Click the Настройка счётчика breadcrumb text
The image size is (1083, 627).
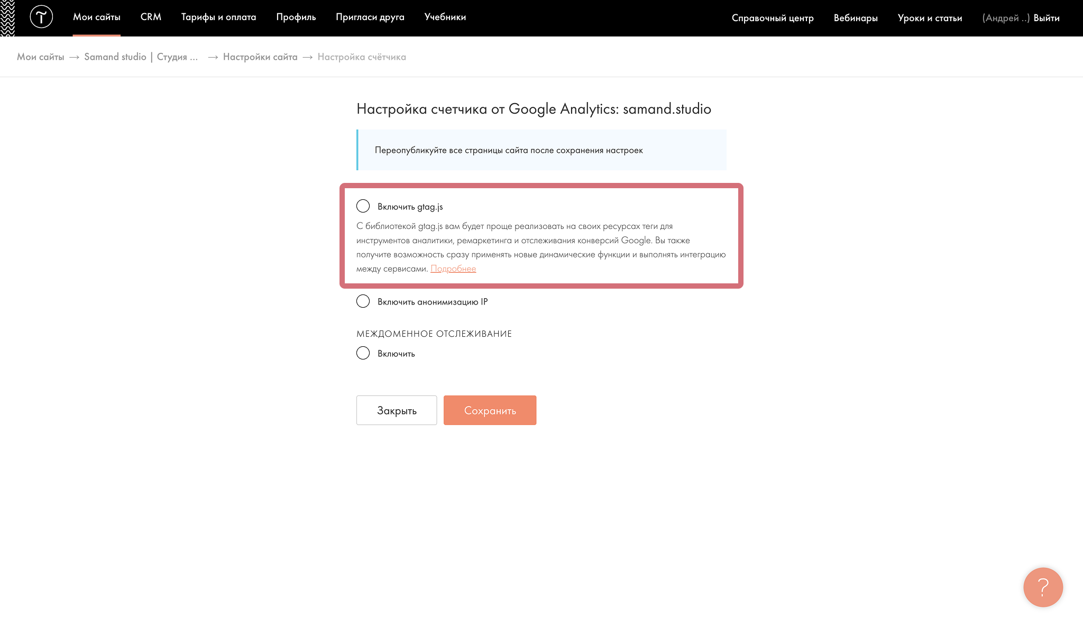point(362,57)
